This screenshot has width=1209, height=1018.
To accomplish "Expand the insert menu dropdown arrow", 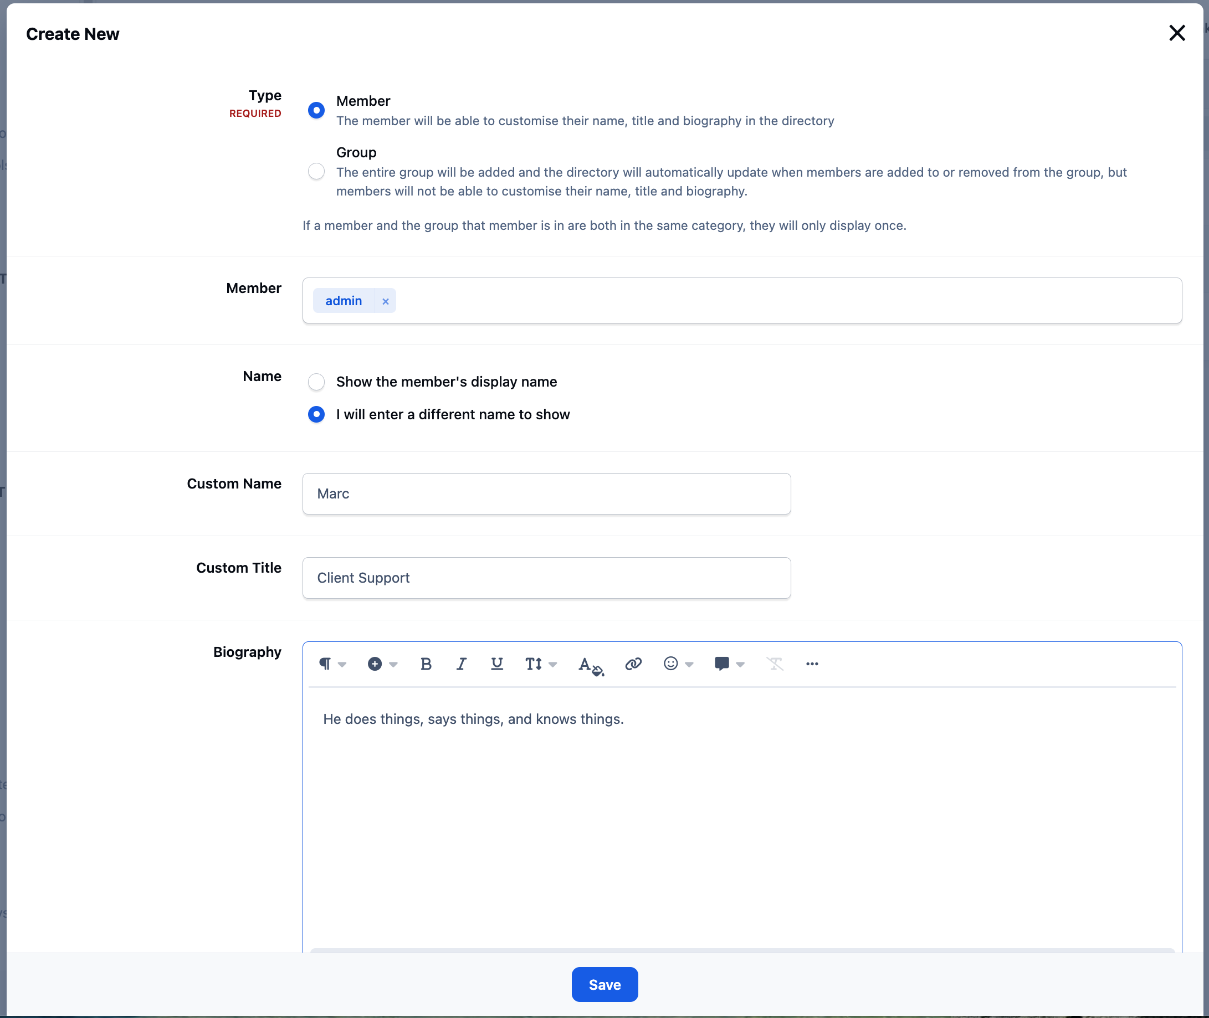I will [394, 664].
